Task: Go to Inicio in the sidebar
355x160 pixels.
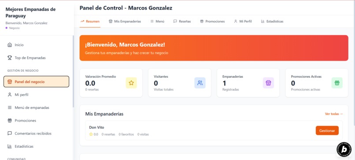Action: click(36, 45)
